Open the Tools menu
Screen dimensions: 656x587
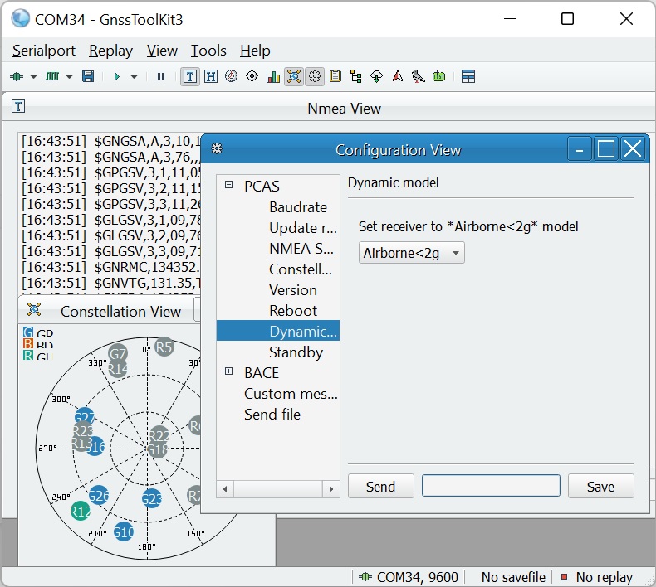pos(208,51)
